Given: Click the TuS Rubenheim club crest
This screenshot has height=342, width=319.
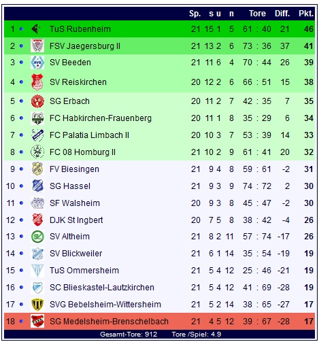Looking at the screenshot, I should click(x=37, y=29).
